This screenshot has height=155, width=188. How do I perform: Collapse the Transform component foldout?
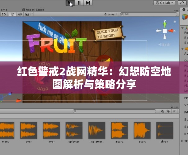click(182, 28)
